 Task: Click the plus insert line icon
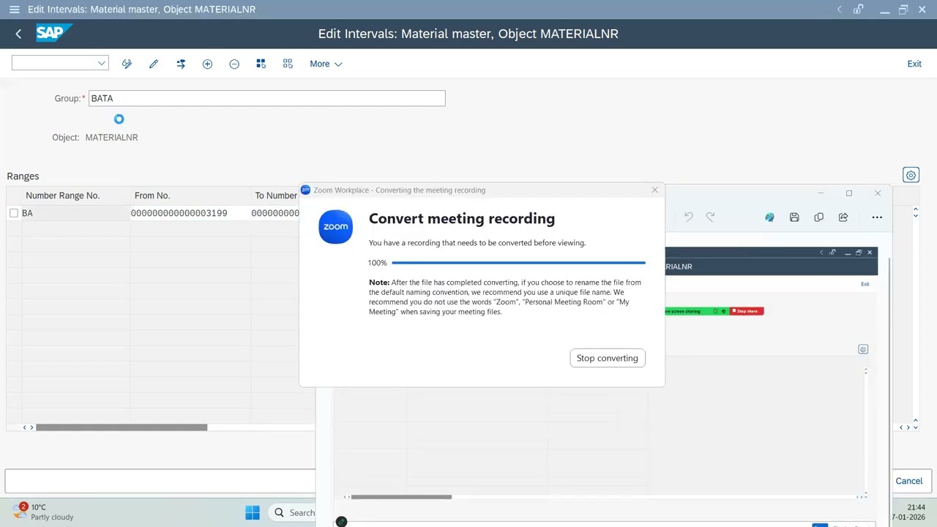point(207,64)
